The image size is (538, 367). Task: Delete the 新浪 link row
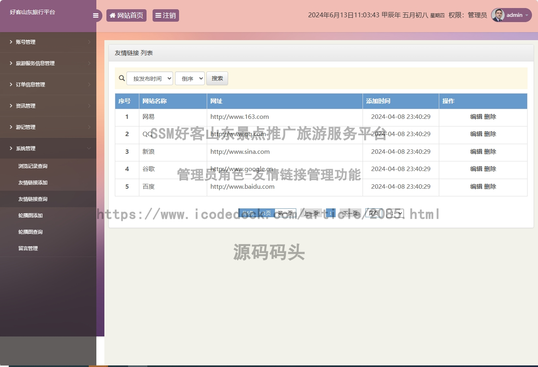click(x=490, y=152)
